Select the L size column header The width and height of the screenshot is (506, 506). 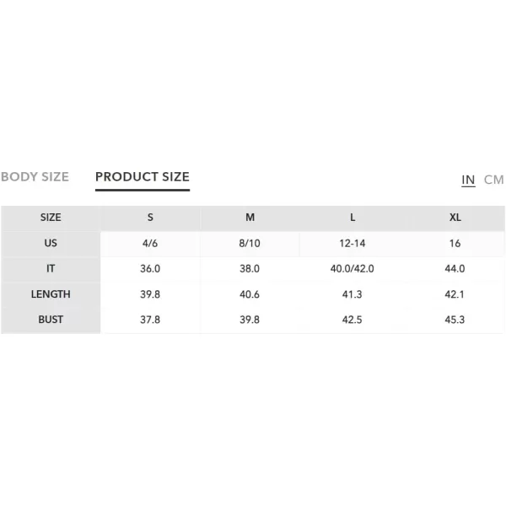353,218
